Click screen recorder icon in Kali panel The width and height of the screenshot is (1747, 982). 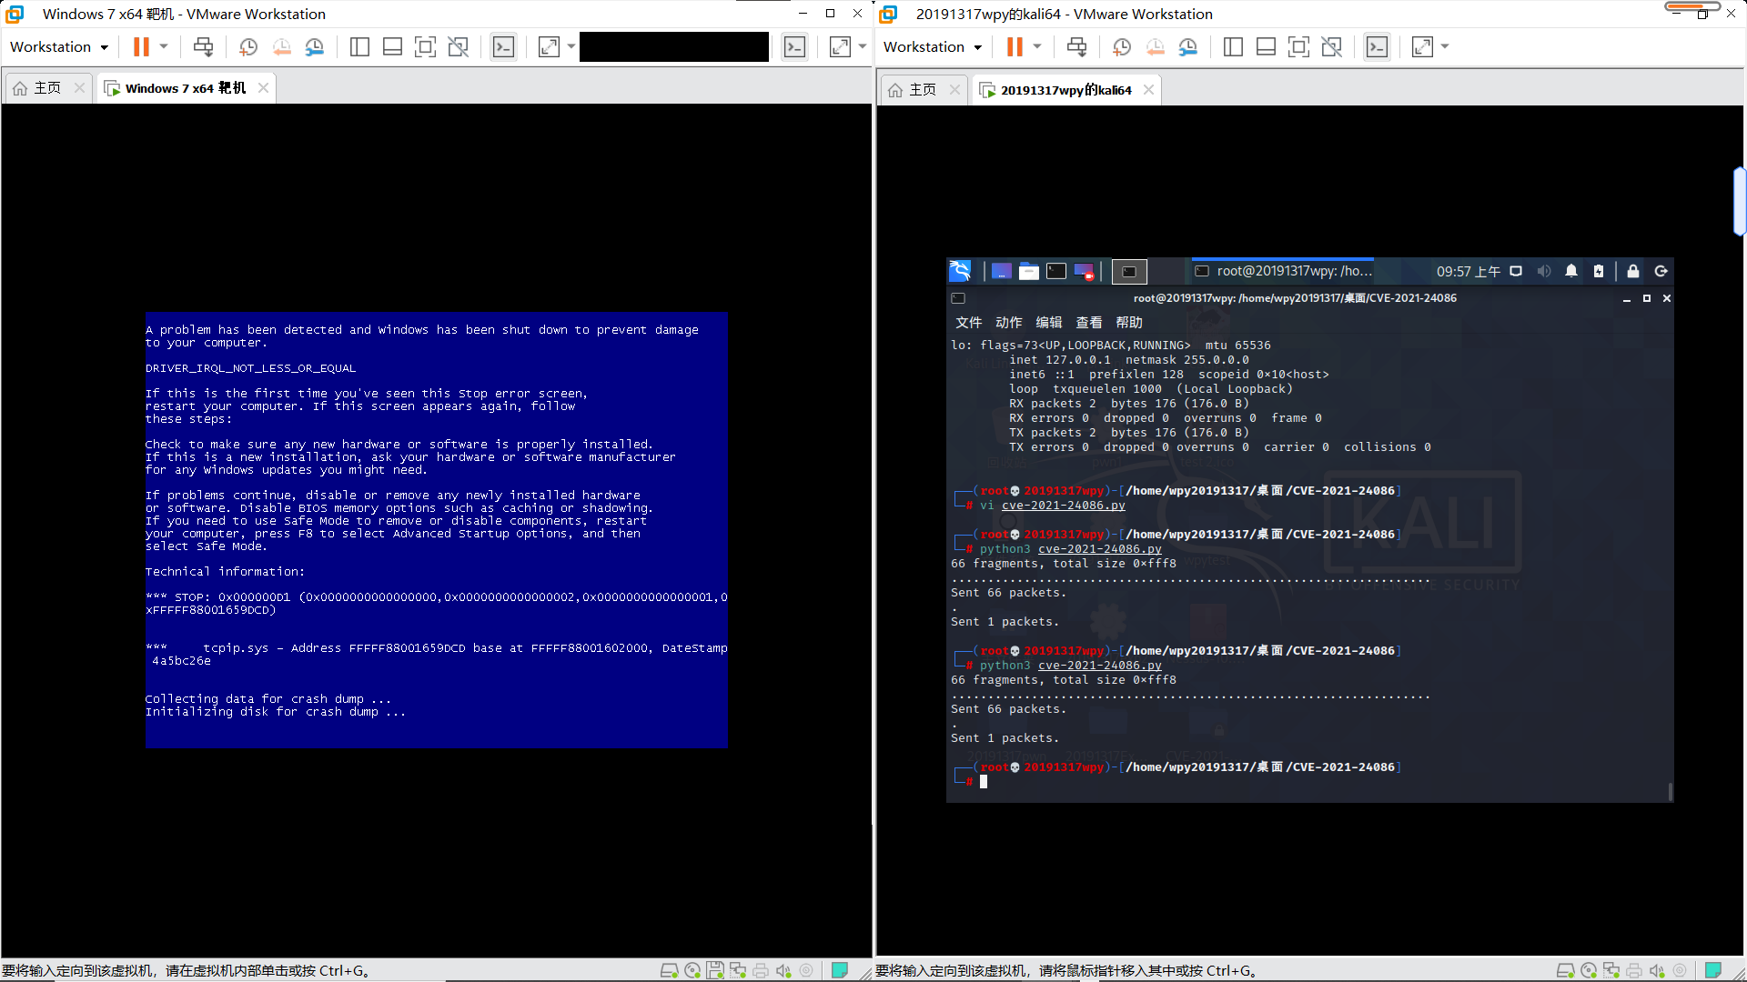1084,271
